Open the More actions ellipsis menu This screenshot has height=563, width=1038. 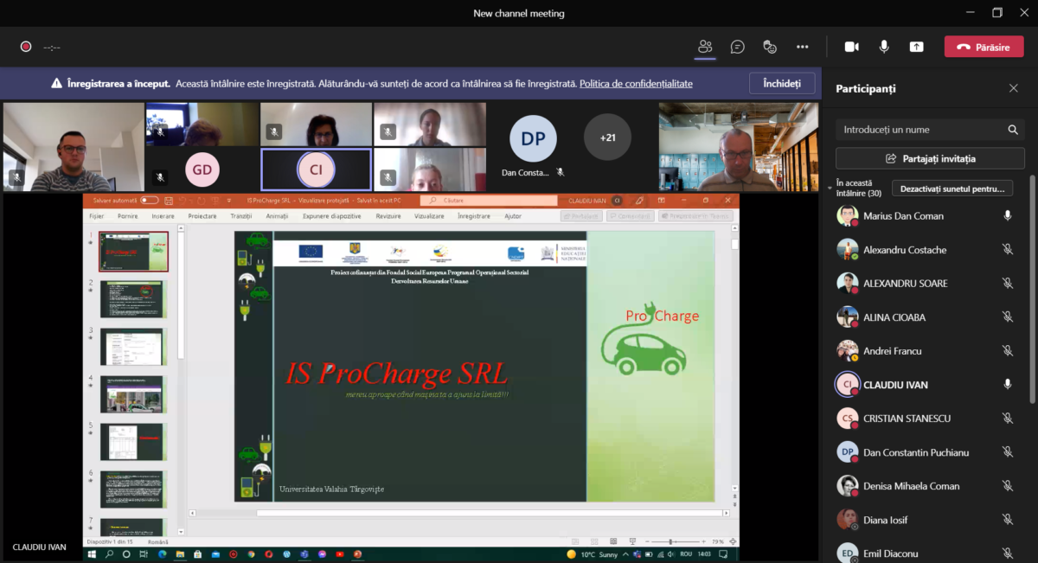[x=802, y=47]
